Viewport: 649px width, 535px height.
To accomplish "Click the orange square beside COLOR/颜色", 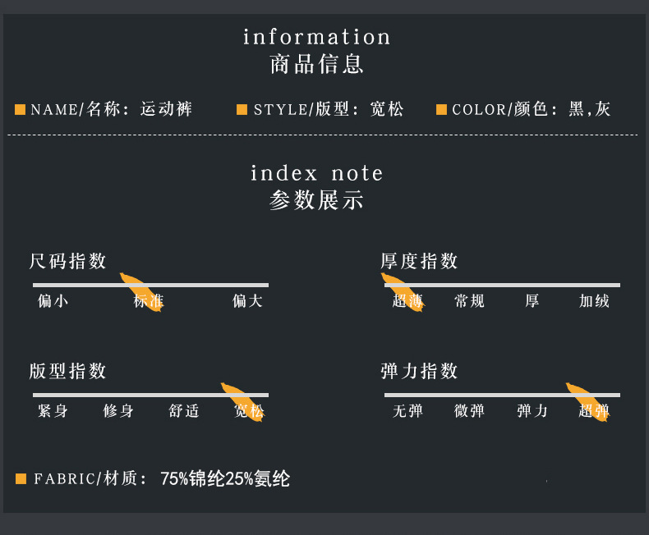I will click(441, 109).
